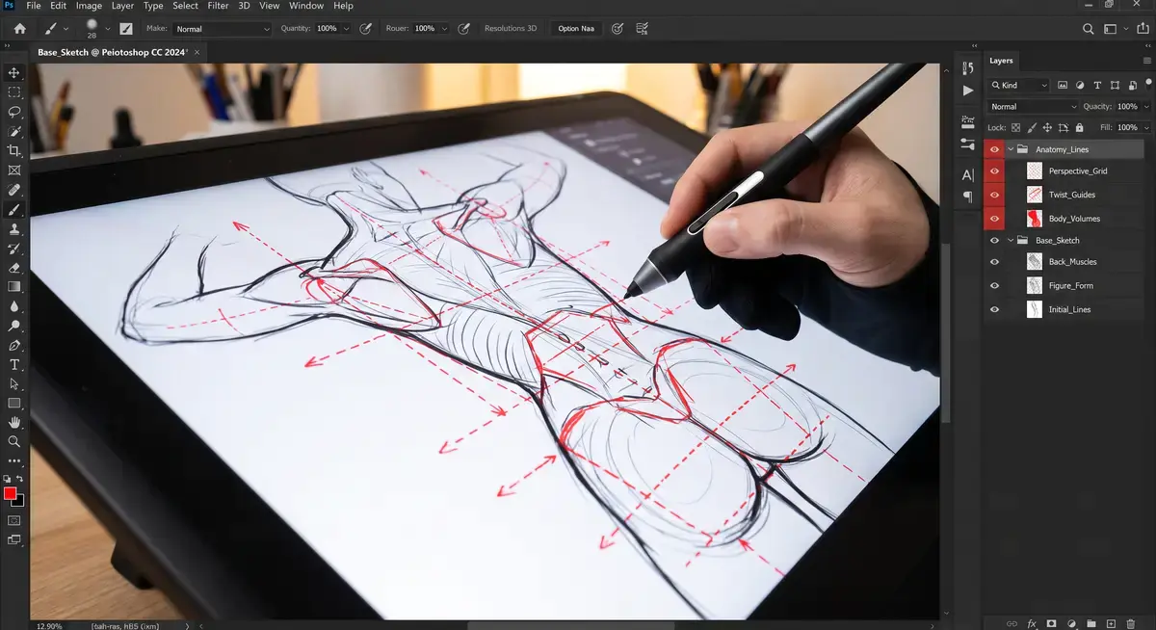Create a new layer with the plus icon
This screenshot has height=630, width=1156.
[1111, 623]
